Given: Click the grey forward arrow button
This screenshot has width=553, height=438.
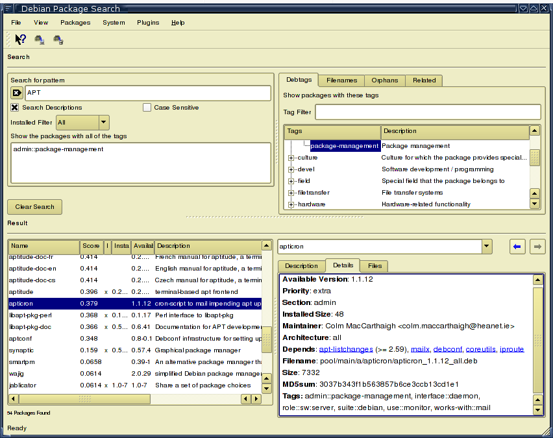Looking at the screenshot, I should [537, 247].
